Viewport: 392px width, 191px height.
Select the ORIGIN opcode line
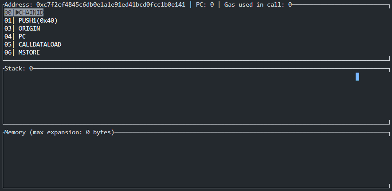[x=29, y=28]
